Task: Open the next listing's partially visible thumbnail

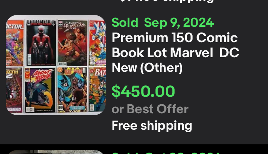Action: (56, 152)
